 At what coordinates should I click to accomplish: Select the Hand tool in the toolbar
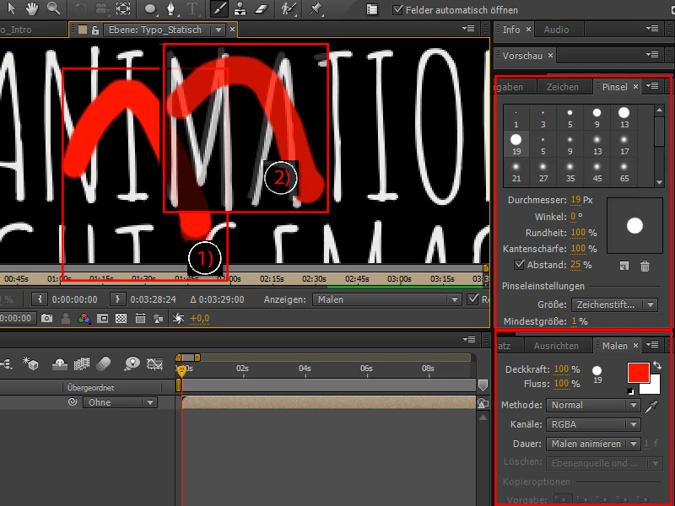[x=31, y=9]
